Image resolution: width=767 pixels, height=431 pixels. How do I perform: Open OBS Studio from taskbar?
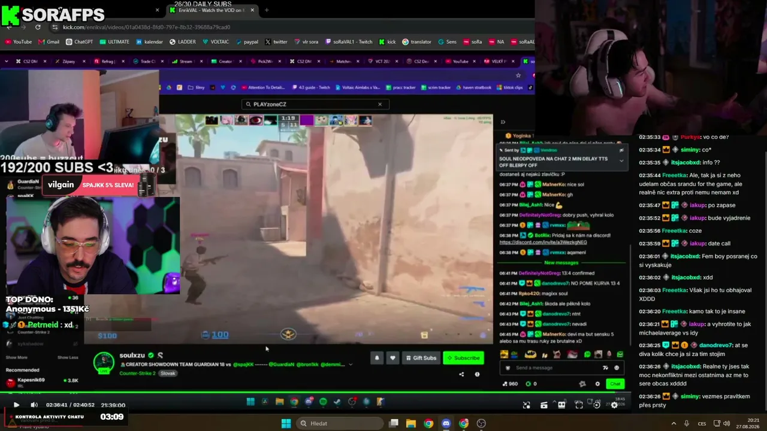(481, 423)
